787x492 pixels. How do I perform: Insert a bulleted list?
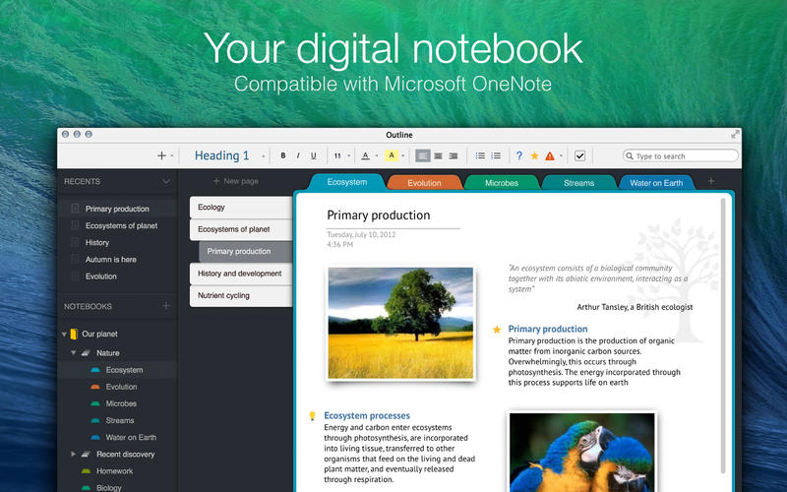(480, 155)
